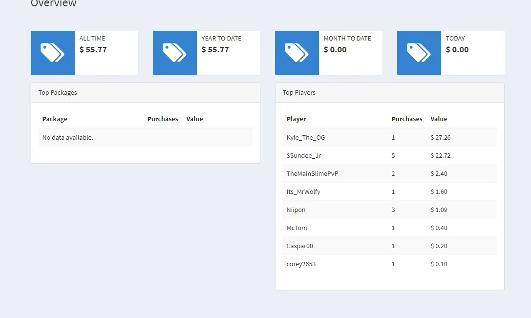Select player SSundee_Jr

(x=304, y=155)
